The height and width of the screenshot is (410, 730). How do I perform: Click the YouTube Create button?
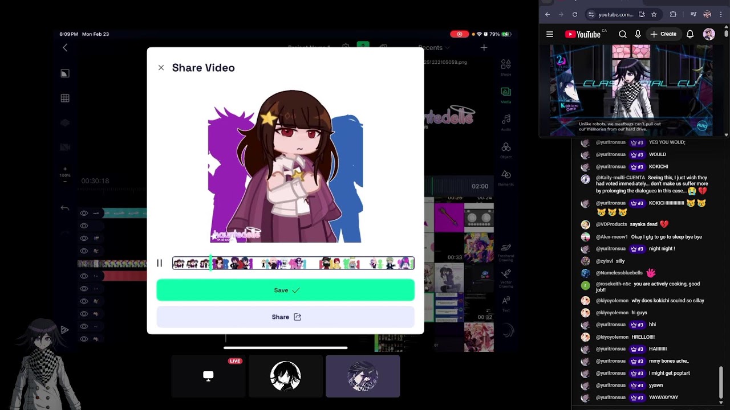pyautogui.click(x=663, y=34)
